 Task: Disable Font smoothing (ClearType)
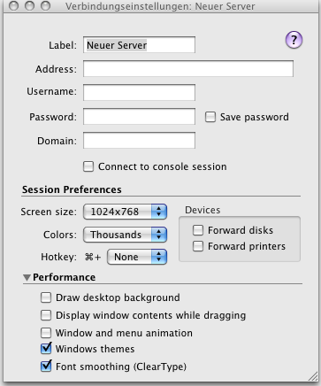click(x=46, y=367)
